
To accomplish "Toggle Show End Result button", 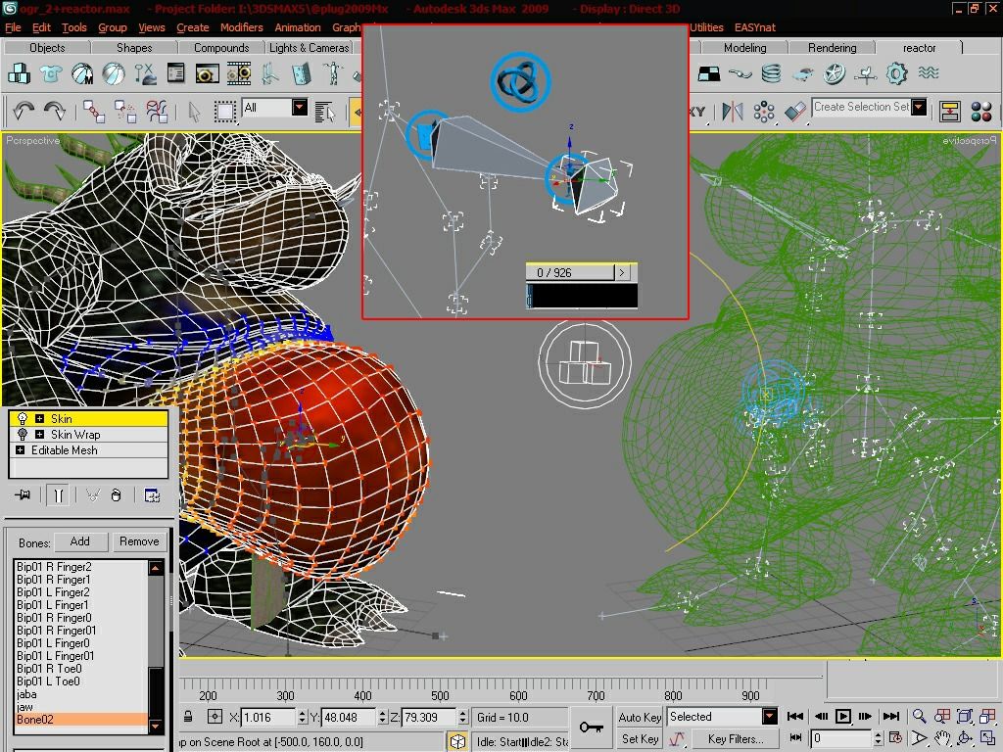I will click(58, 495).
